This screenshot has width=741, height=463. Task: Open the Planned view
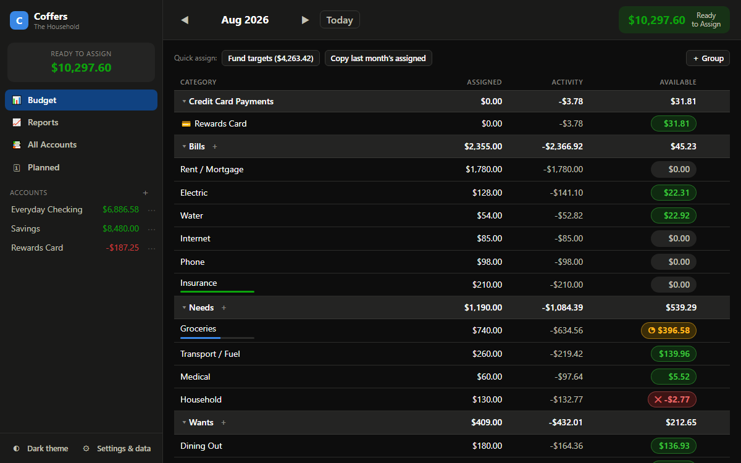[x=81, y=167]
